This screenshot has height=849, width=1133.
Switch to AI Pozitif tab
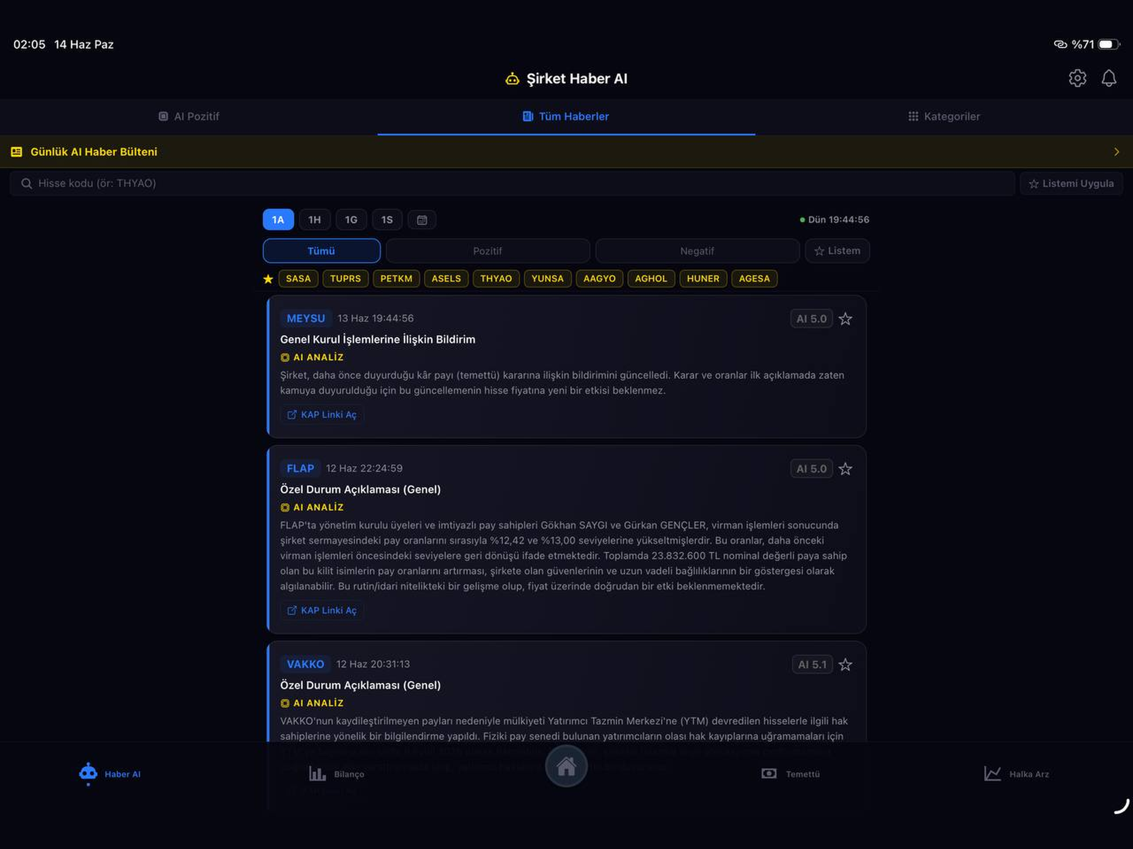189,116
